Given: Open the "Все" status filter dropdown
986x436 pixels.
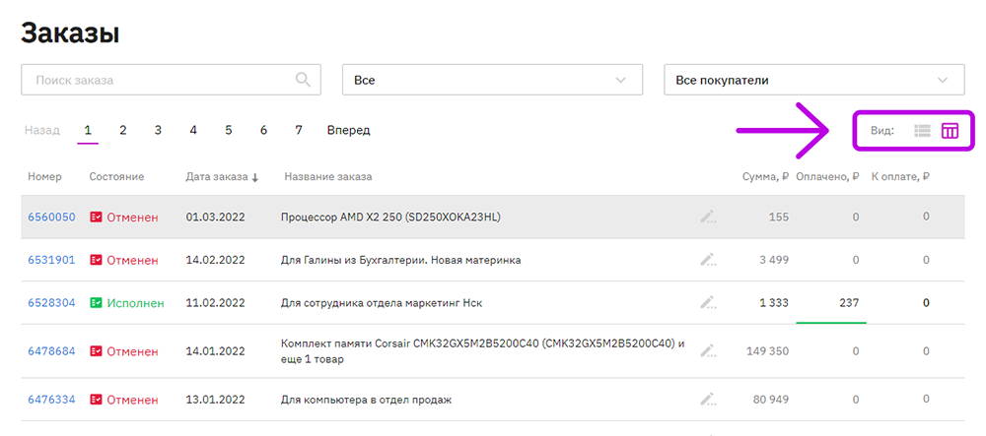Looking at the screenshot, I should pyautogui.click(x=492, y=80).
